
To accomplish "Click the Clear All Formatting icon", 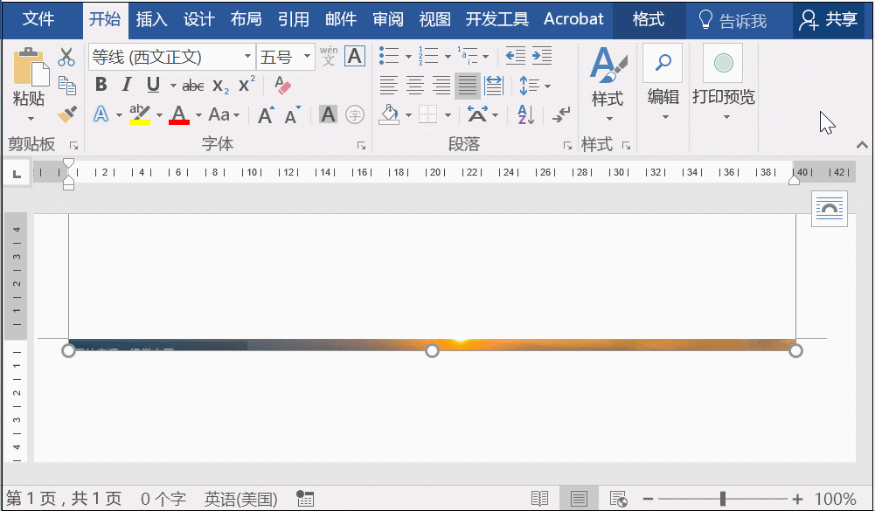I will coord(281,85).
